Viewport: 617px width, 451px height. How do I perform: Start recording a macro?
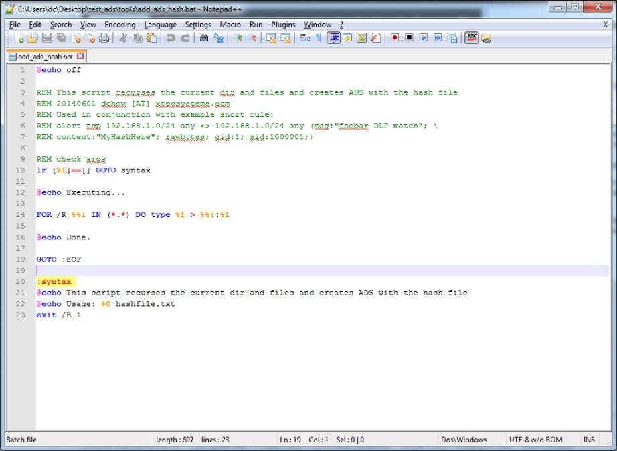click(x=394, y=38)
